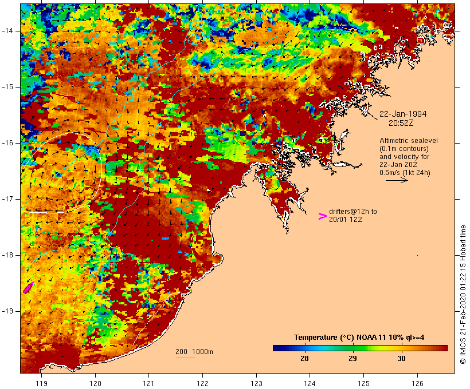Click longitude axis label 125
The width and height of the screenshot is (470, 389).
tap(363, 383)
